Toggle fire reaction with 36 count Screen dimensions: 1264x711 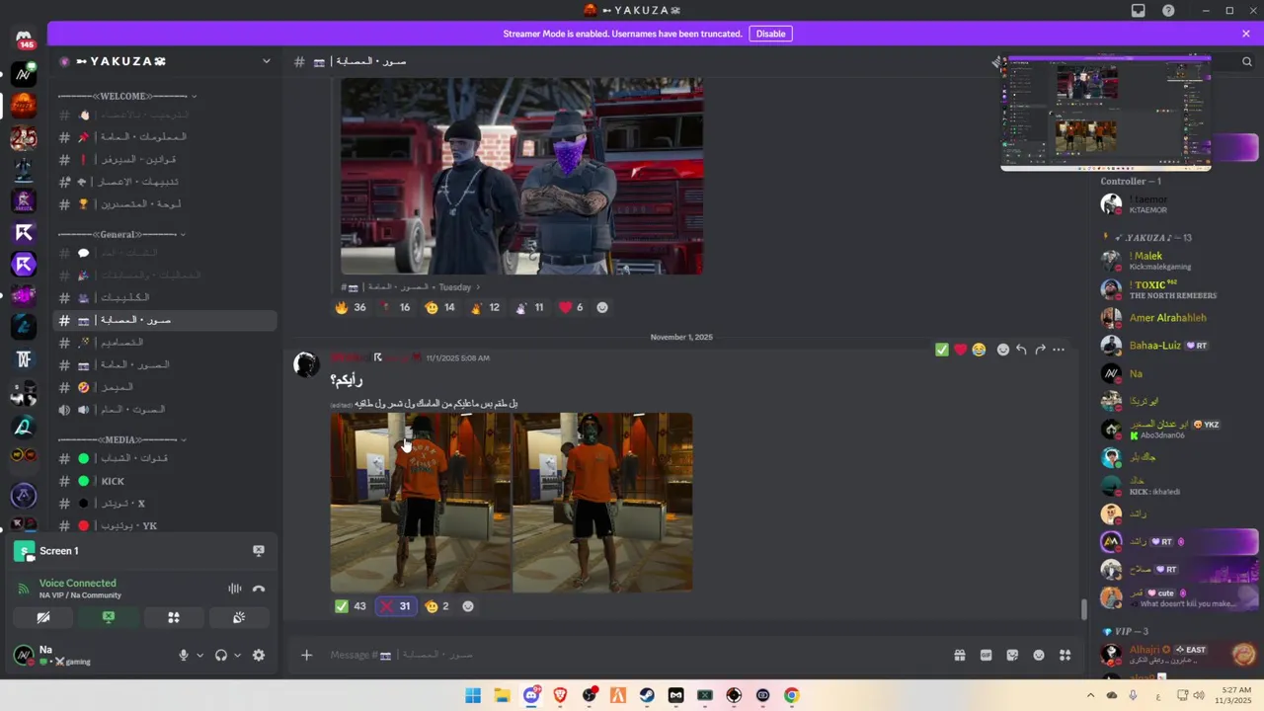click(351, 307)
